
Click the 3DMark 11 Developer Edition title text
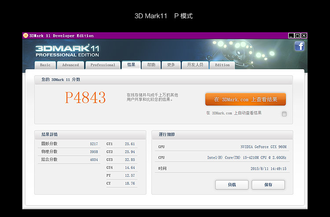coord(62,36)
